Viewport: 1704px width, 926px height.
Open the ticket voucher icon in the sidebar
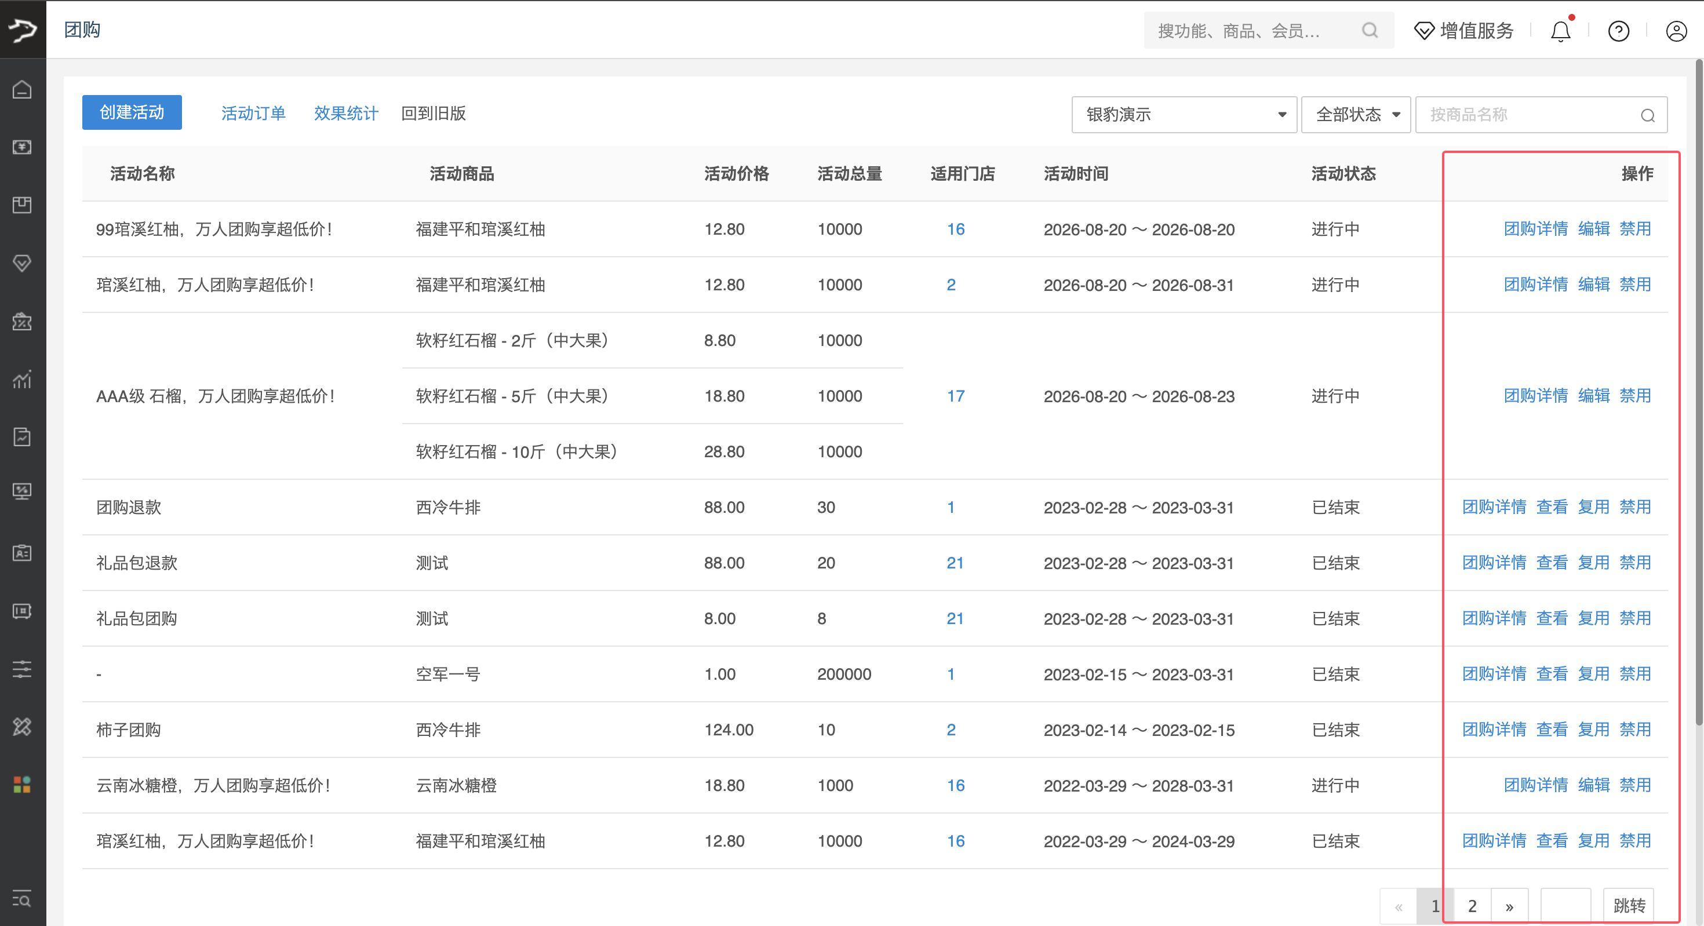tap(22, 611)
